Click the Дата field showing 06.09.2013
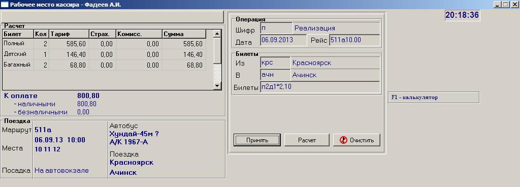This screenshot has width=520, height=187. 283,41
